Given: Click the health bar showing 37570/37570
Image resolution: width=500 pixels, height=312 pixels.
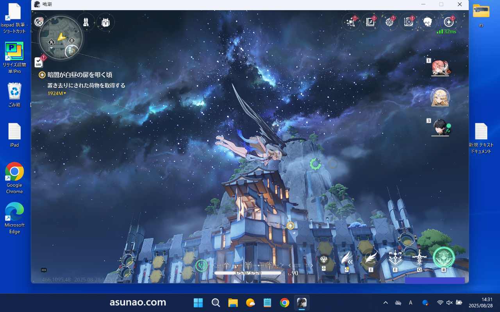Looking at the screenshot, I should point(248,273).
